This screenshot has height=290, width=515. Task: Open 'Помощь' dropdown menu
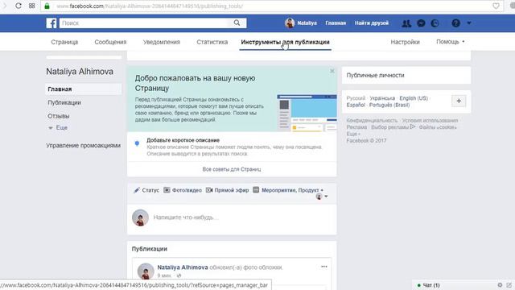451,42
